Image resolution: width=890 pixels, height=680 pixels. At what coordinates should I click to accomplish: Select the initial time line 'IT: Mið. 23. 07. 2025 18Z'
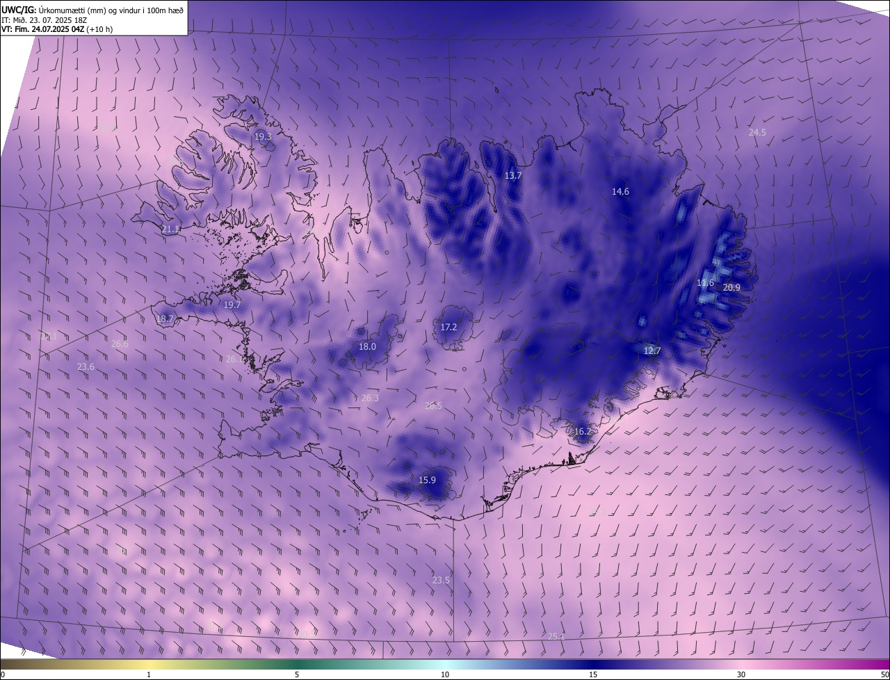coord(44,20)
